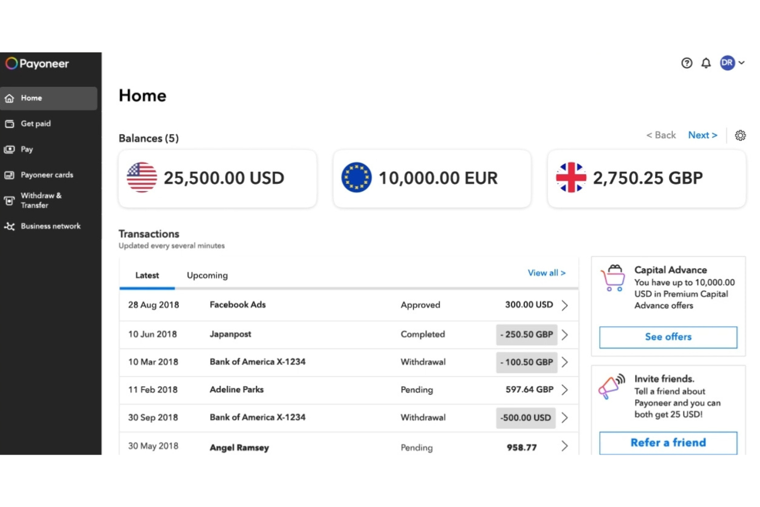Open the 25,500.00 USD balance card

(x=217, y=178)
